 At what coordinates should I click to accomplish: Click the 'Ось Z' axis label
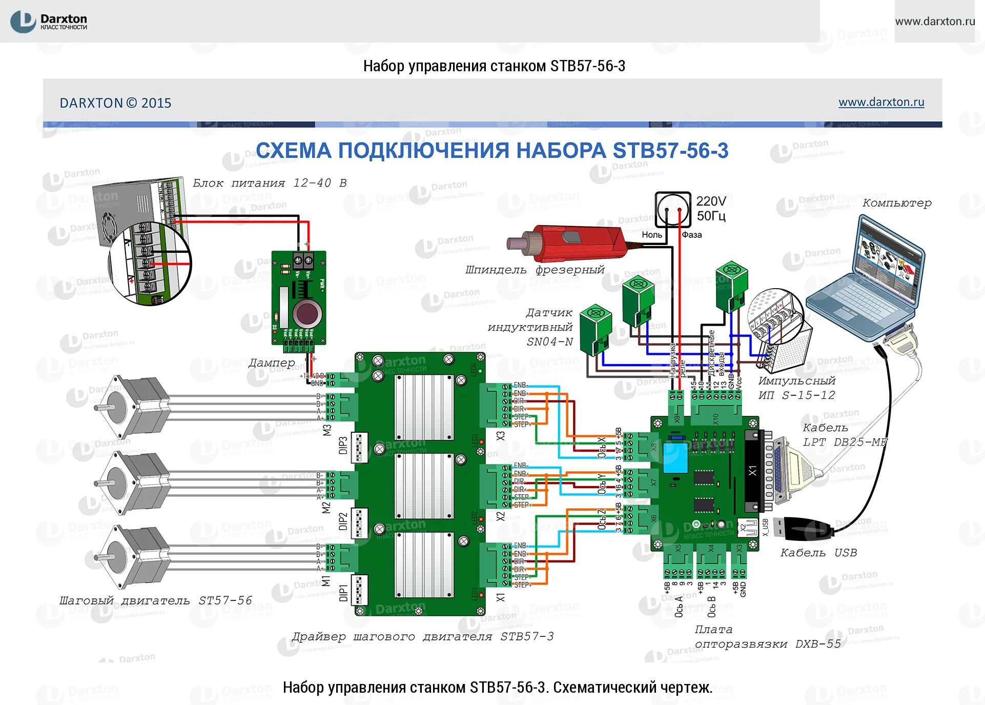coord(602,519)
